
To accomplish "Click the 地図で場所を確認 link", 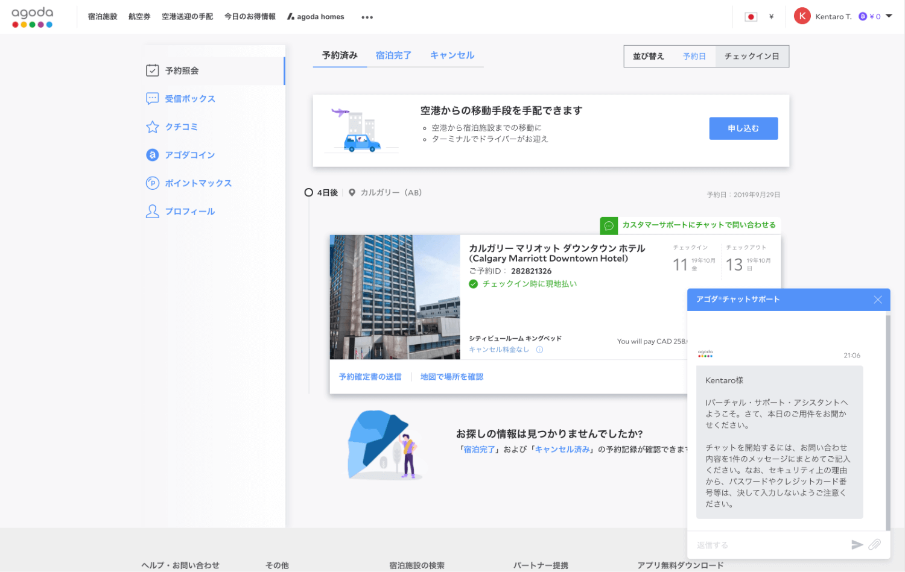I will [452, 377].
